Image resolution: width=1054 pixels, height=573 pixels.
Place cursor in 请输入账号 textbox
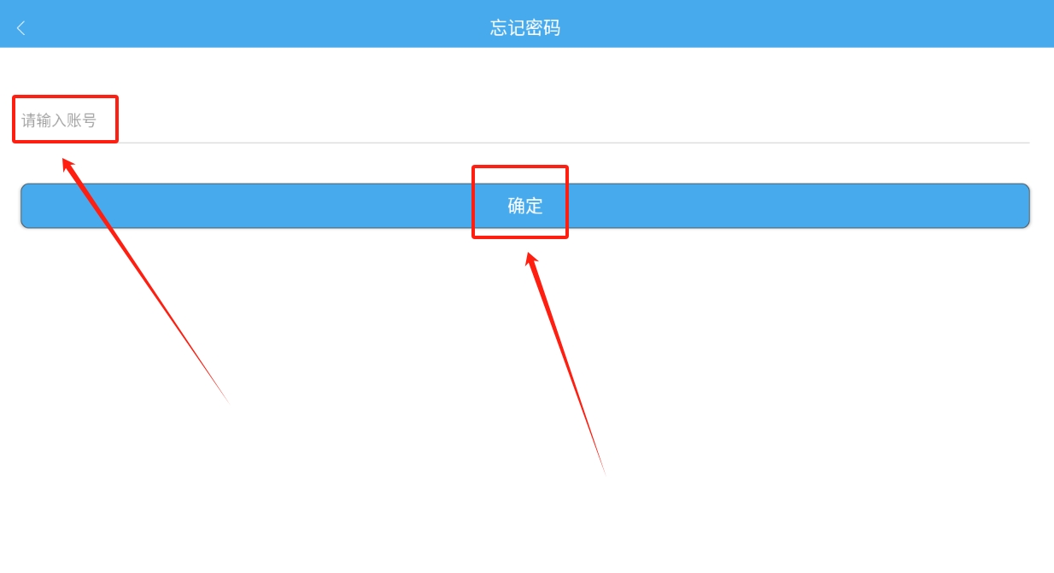pyautogui.click(x=525, y=120)
